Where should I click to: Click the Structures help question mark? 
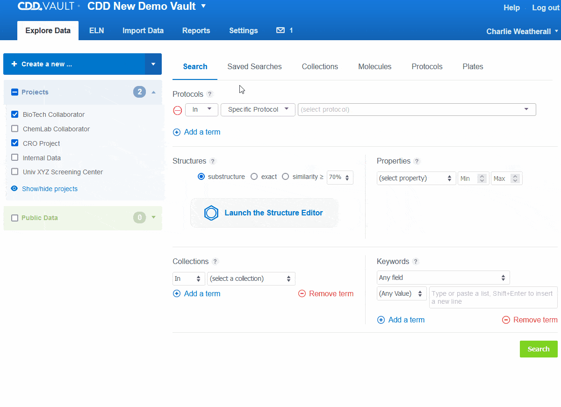213,161
